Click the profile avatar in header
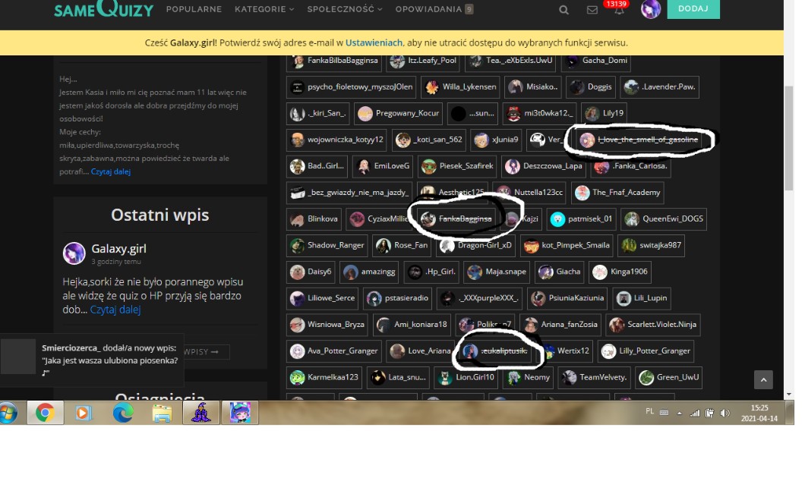Viewport: 805px width, 503px height. (651, 9)
